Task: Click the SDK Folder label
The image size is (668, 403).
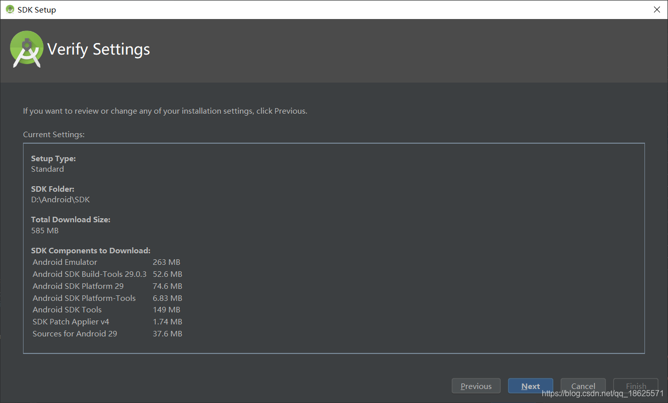Action: [x=53, y=189]
